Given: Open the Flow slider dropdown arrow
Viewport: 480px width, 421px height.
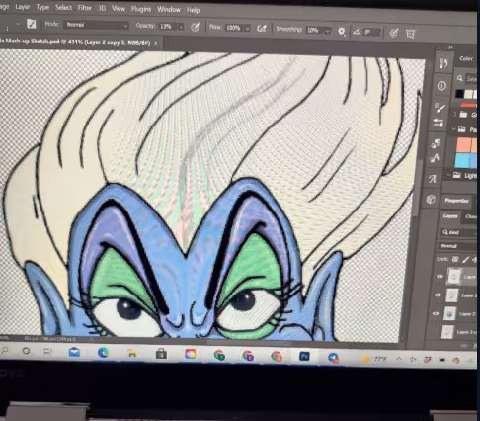Looking at the screenshot, I should click(247, 29).
